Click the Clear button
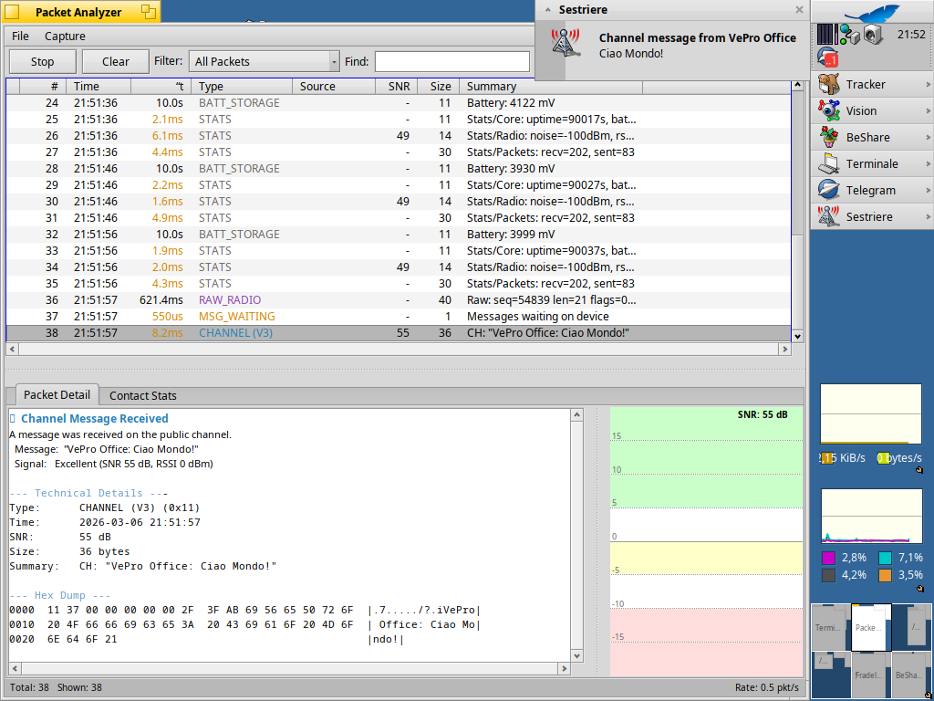The width and height of the screenshot is (934, 701). click(116, 61)
